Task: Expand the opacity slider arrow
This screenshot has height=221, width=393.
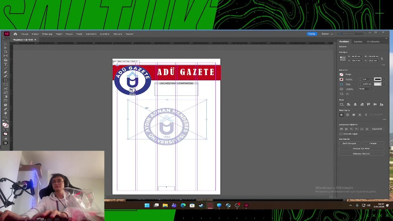Action: (371, 89)
